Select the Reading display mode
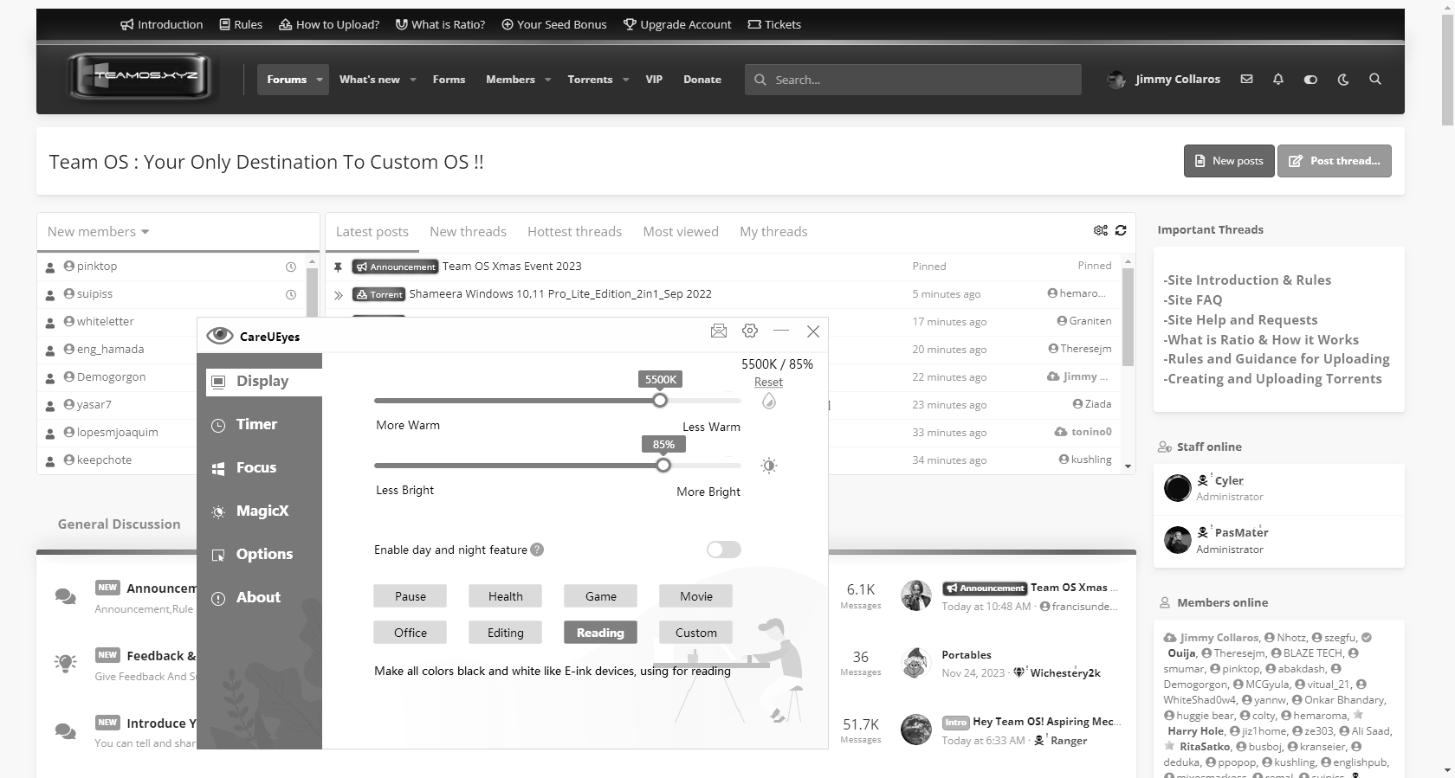1455x778 pixels. [600, 633]
